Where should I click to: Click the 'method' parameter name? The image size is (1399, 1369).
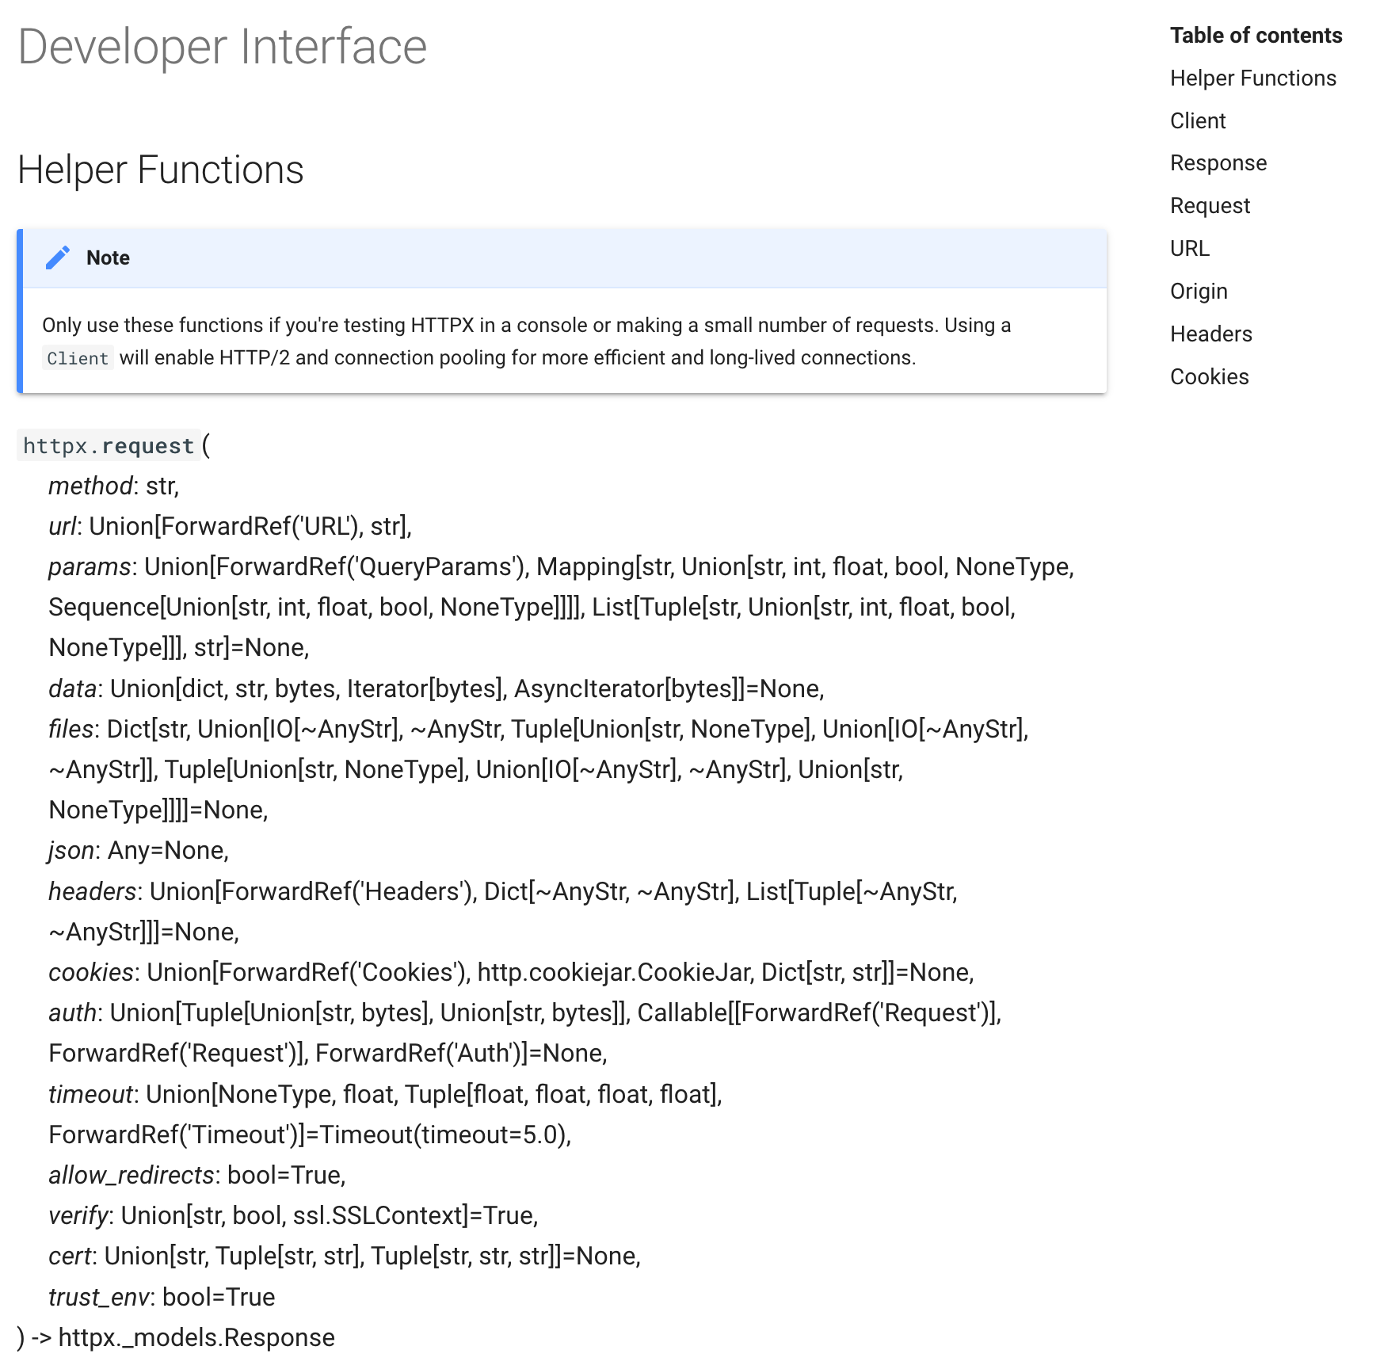tap(90, 486)
